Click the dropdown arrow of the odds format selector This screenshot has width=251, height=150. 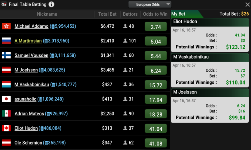click(168, 4)
